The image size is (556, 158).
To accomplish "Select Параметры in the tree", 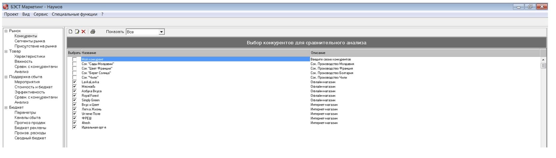I will [x=25, y=113].
